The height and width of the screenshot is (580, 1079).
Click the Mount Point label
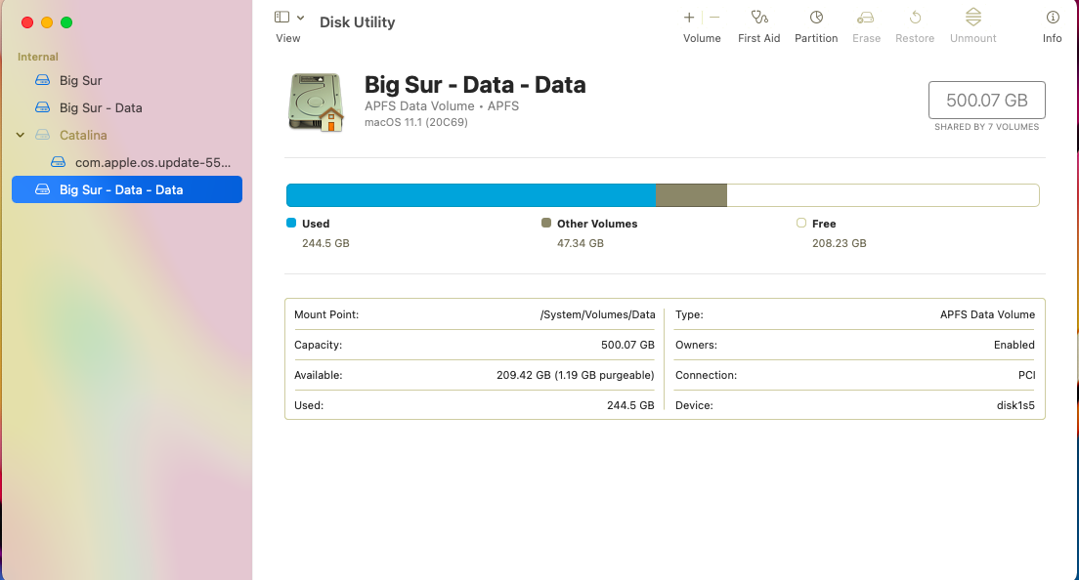326,314
